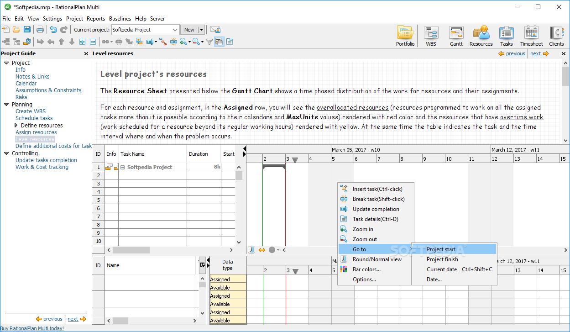Choose Update completion from context menu
This screenshot has height=332, width=570.
[x=376, y=209]
